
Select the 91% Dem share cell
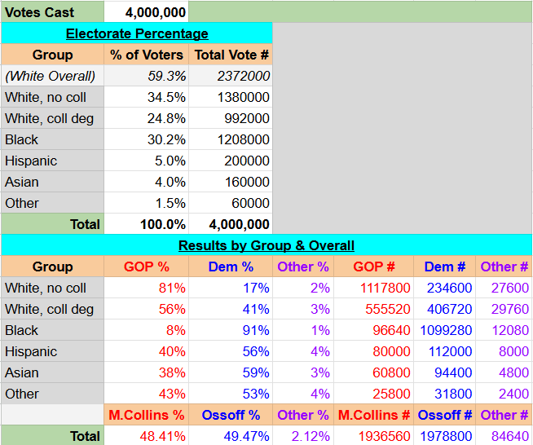coord(231,330)
